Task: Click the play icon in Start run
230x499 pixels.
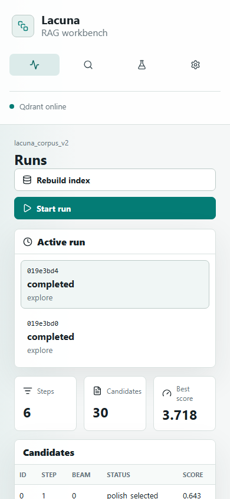Action: click(x=27, y=209)
